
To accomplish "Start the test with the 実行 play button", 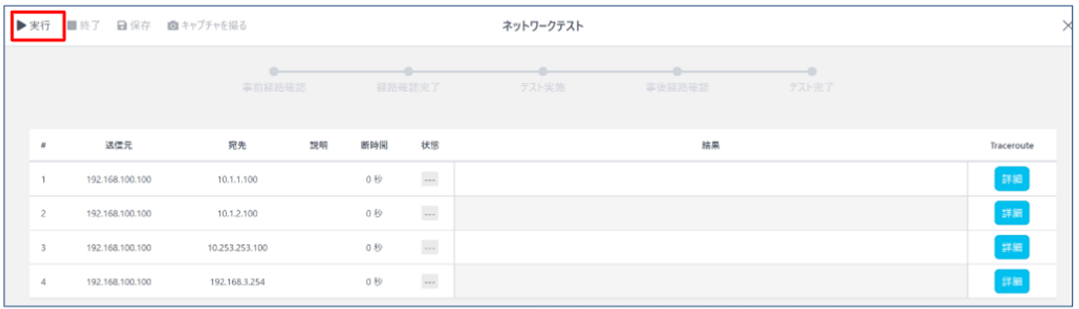I will 33,25.
